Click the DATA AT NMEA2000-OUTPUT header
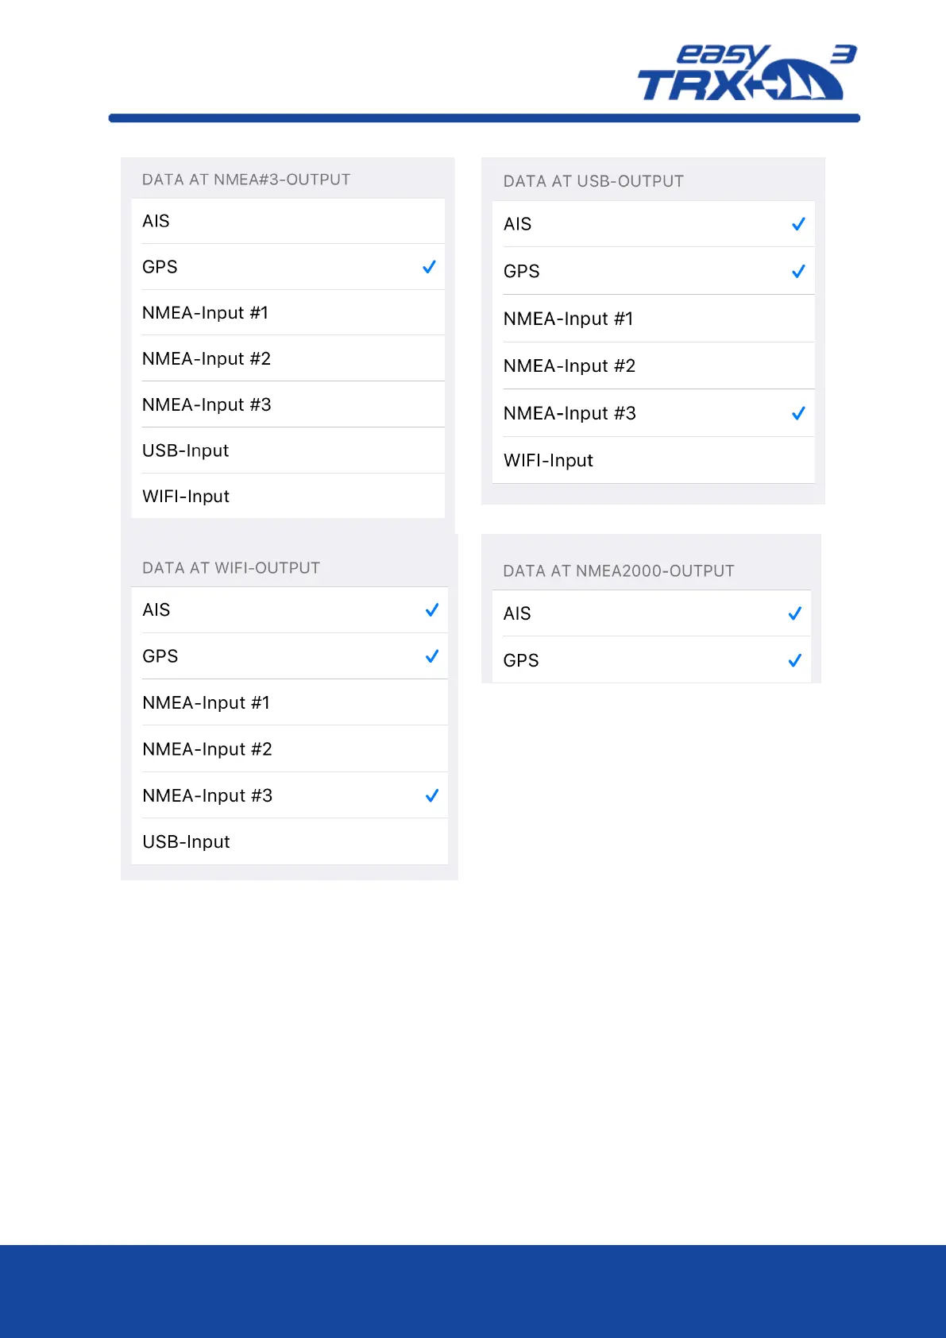The height and width of the screenshot is (1338, 946). pos(619,571)
